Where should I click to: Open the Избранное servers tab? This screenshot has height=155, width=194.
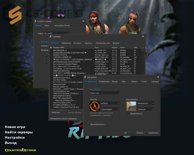[x=66, y=43]
